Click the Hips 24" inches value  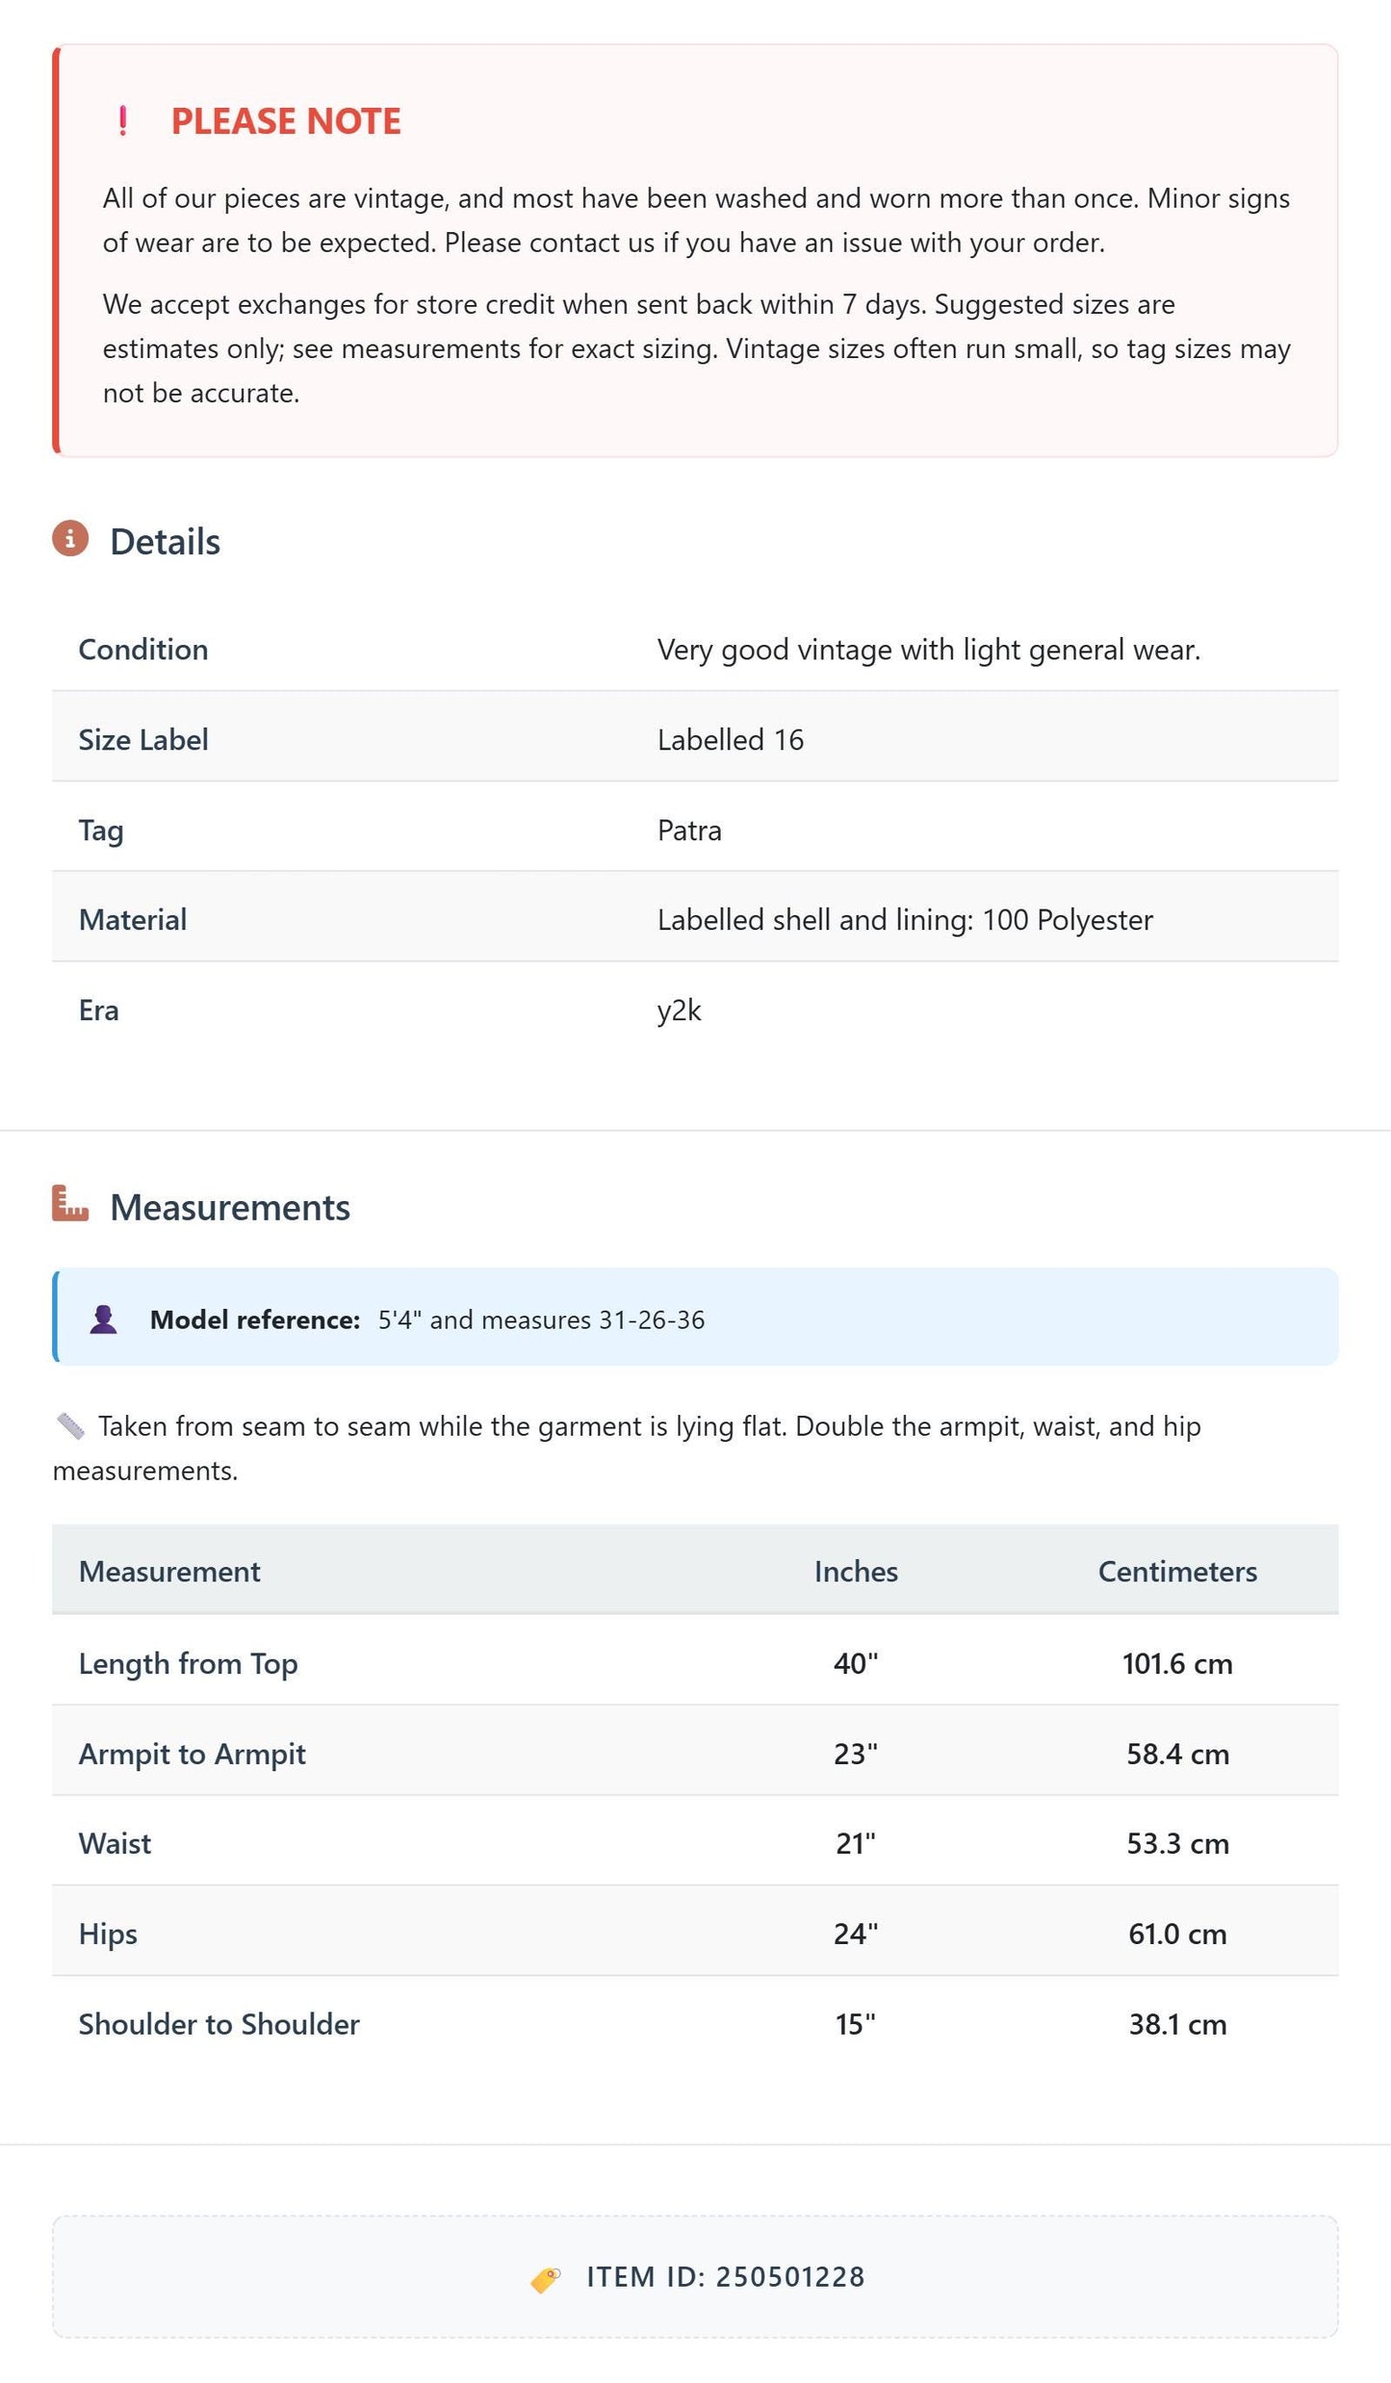856,1935
